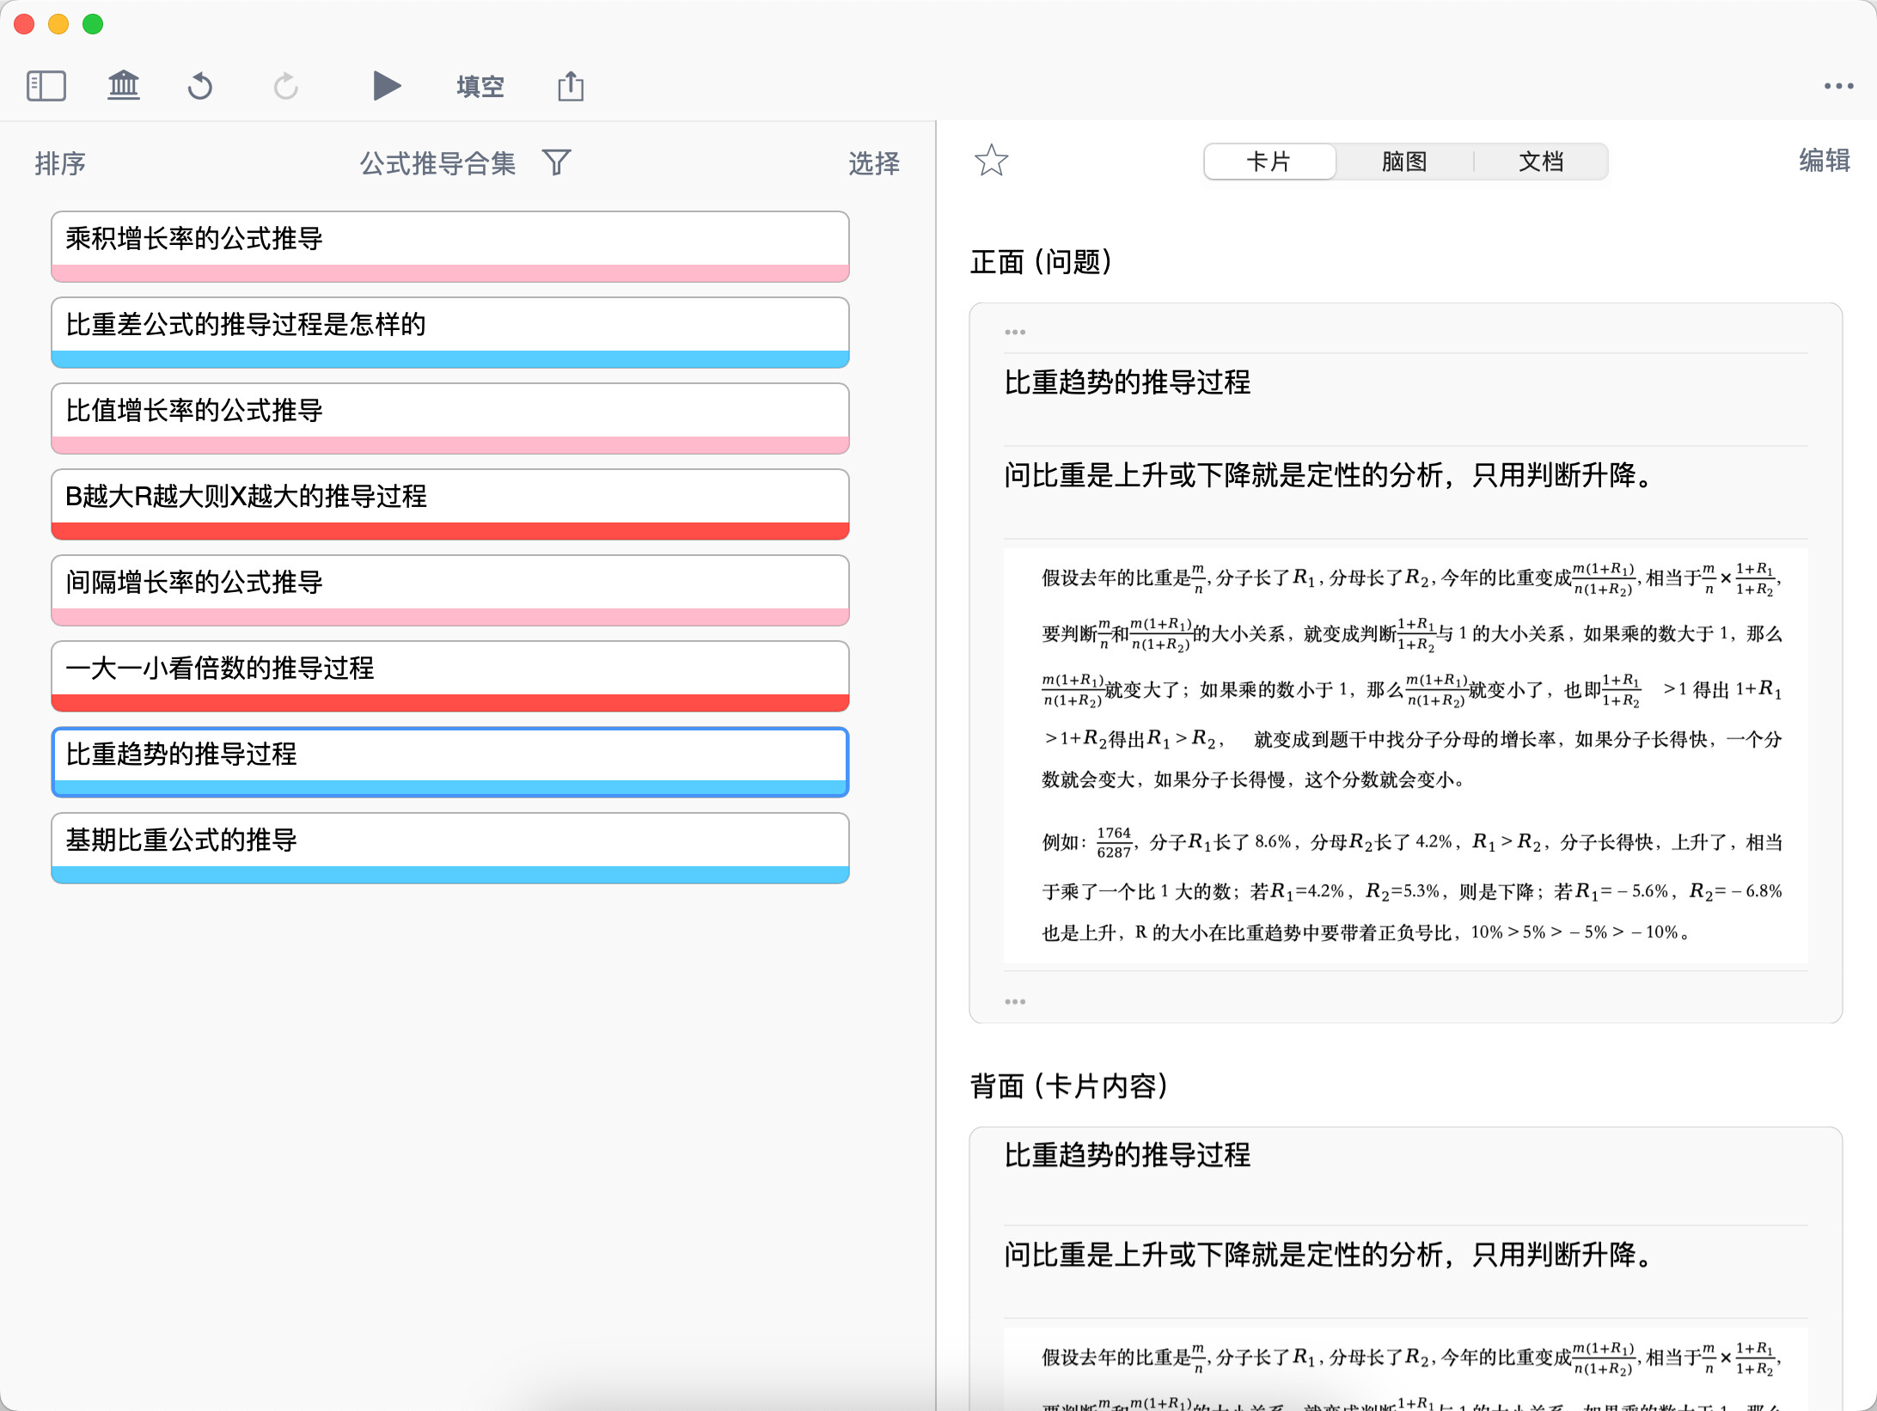Toggle the sidebar panel icon
The width and height of the screenshot is (1877, 1411).
click(46, 86)
